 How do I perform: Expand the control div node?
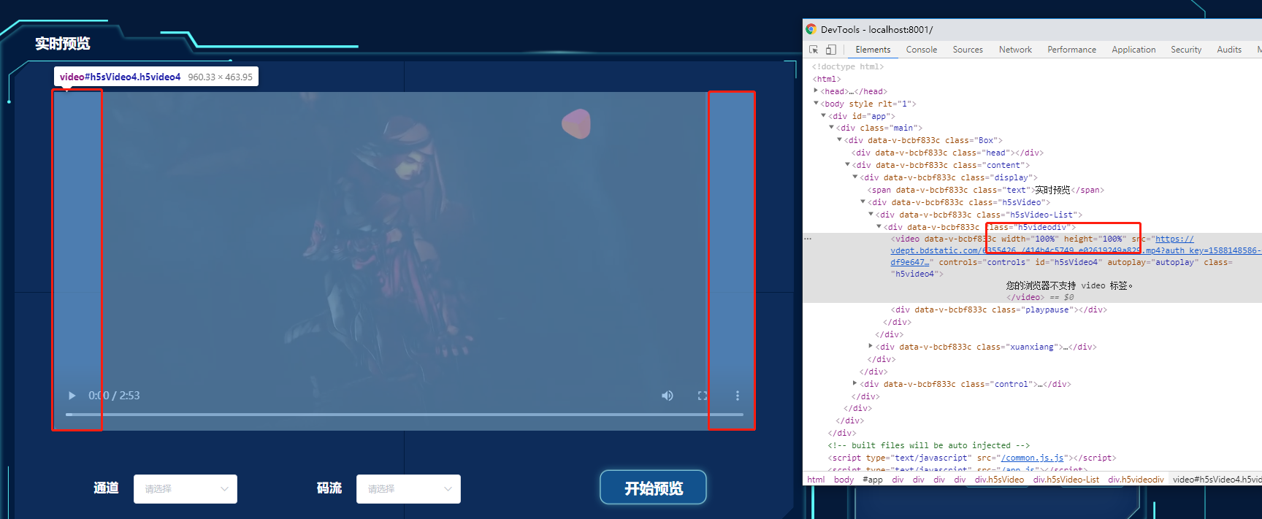[x=855, y=383]
